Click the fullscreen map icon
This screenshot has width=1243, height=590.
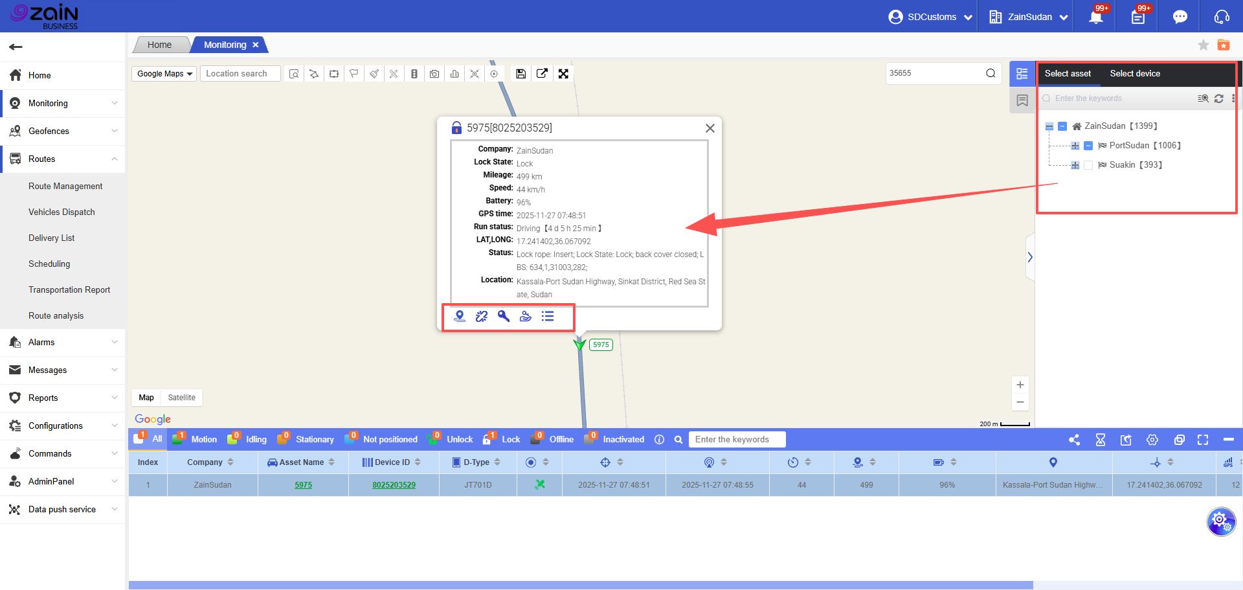pyautogui.click(x=563, y=74)
